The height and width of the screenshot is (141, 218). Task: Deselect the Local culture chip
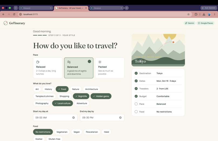click(x=62, y=103)
